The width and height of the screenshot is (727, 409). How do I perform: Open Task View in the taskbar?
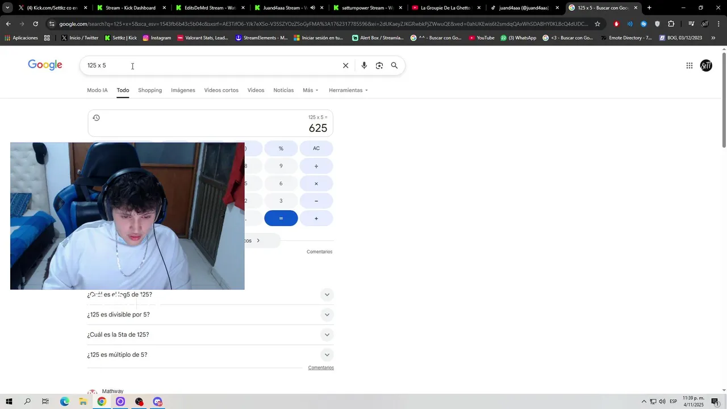(x=45, y=402)
